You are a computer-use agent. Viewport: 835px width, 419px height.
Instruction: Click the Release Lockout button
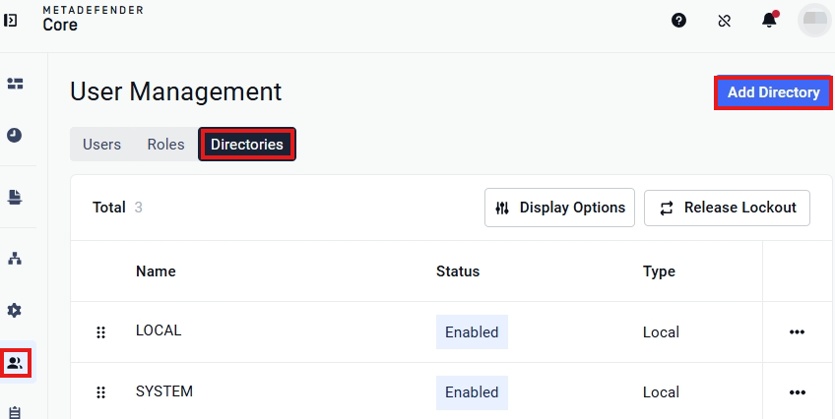[727, 208]
